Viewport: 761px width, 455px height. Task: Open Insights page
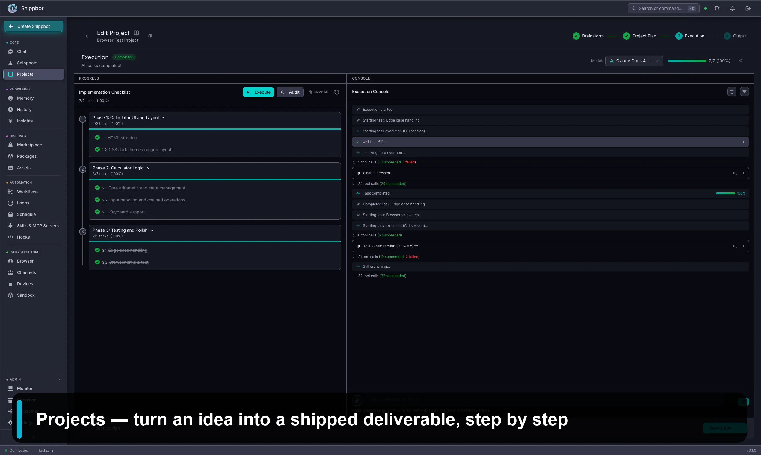coord(33,121)
